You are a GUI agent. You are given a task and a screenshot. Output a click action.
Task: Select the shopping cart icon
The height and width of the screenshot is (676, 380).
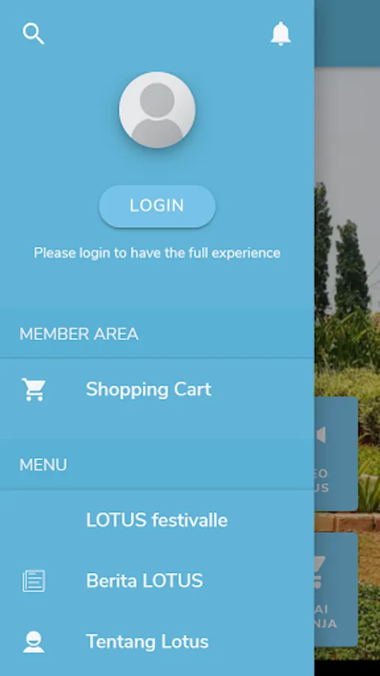point(34,389)
